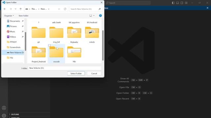Close the Open Folder dialog window
This screenshot has width=211, height=118.
pos(102,3)
